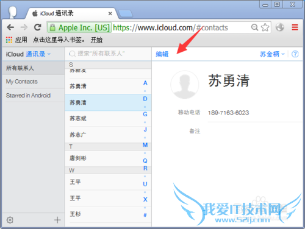Click the 点击这里导入书签 link
Screen dimensions: 305x229
pyautogui.click(x=59, y=40)
